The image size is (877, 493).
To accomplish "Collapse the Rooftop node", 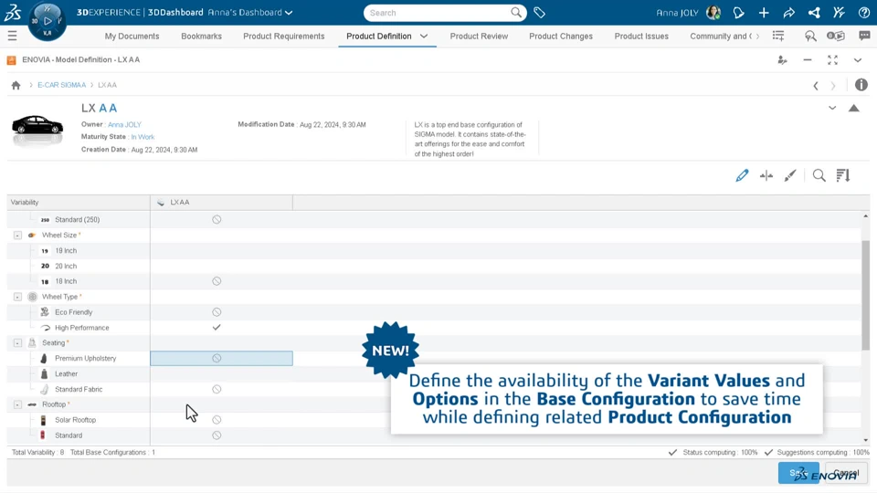I will pos(18,404).
